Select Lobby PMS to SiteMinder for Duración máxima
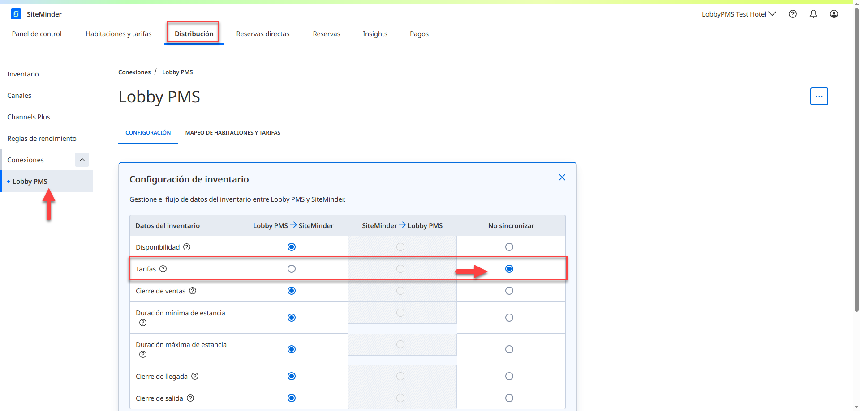 pos(292,349)
